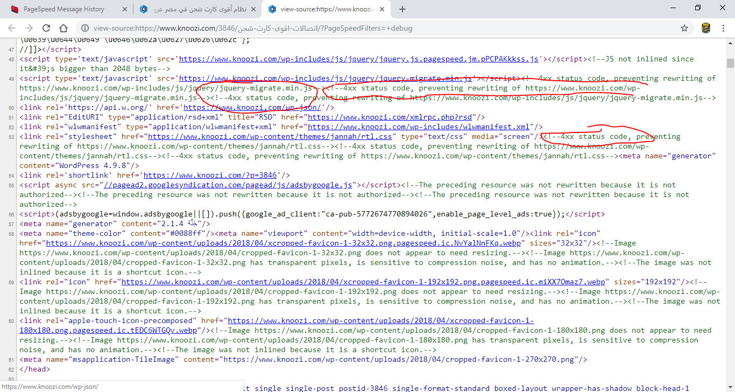
Task: Click source line number 49
Action: 10,79
